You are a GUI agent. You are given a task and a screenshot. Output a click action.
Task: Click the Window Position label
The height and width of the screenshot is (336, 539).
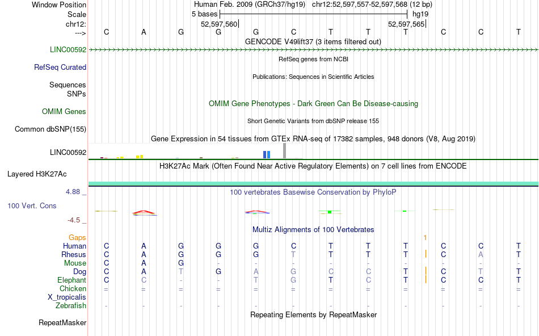point(59,5)
